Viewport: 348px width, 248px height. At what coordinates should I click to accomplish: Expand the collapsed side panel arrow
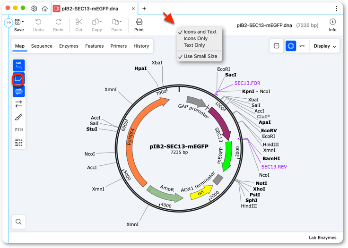click(9, 22)
